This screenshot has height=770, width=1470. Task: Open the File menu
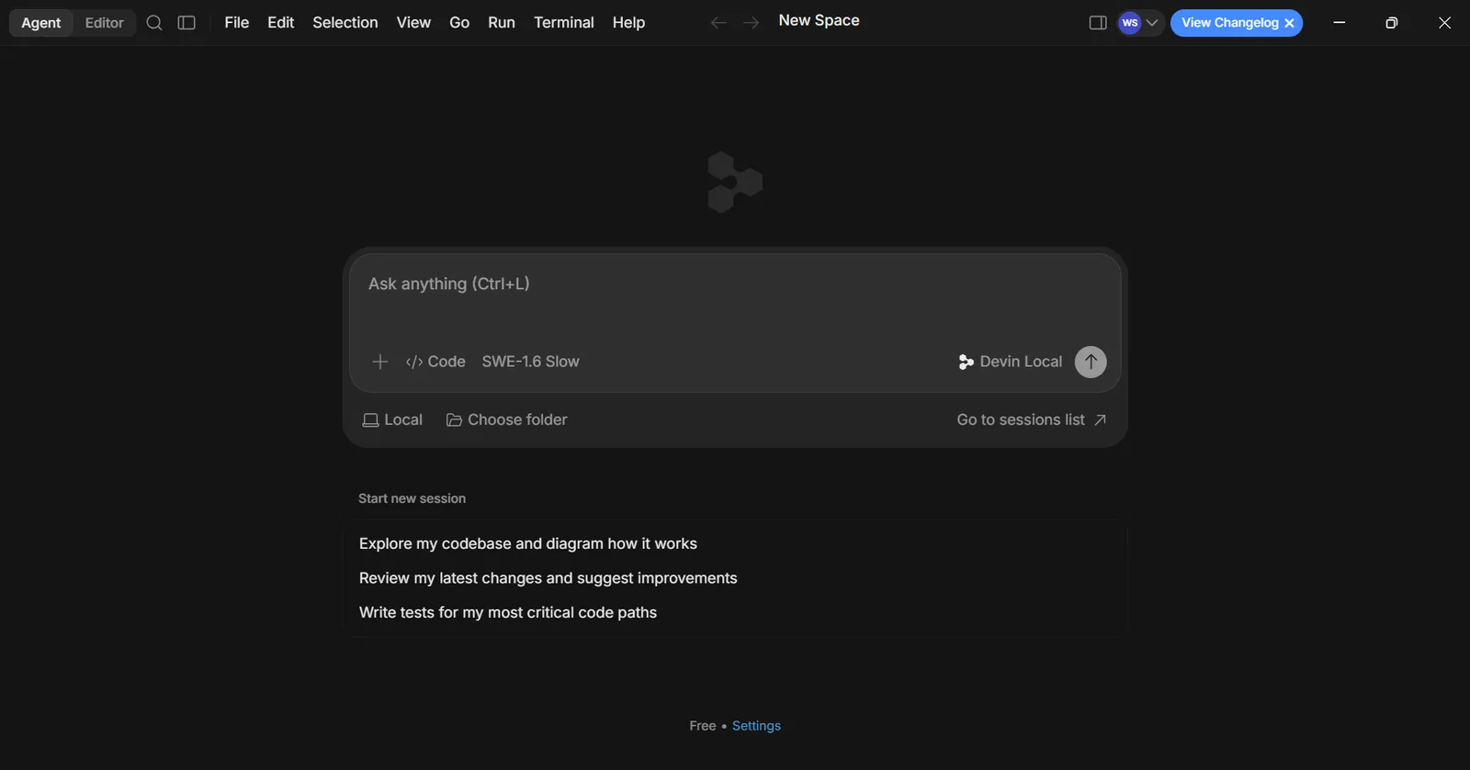236,23
